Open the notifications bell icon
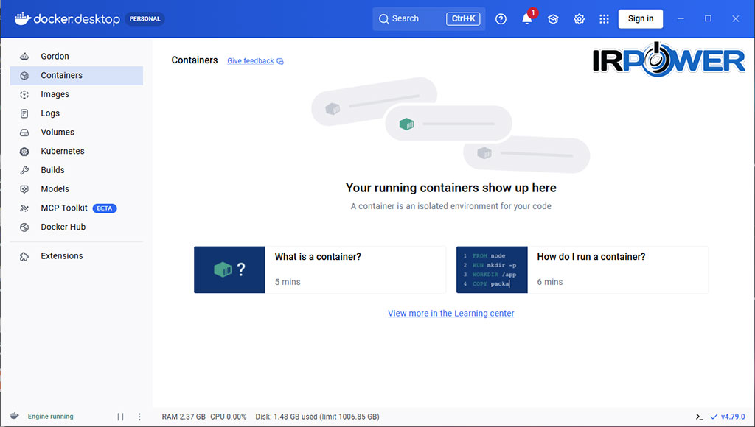 (527, 18)
